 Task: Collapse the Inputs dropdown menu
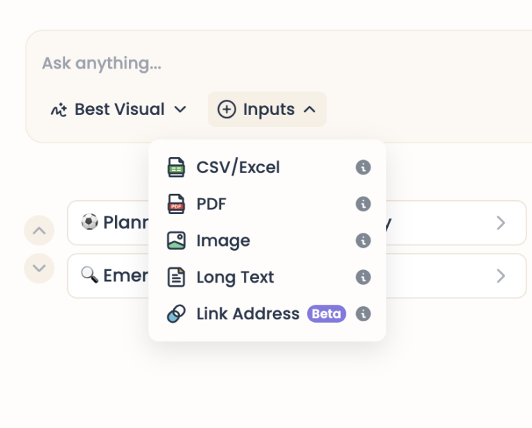[x=267, y=109]
